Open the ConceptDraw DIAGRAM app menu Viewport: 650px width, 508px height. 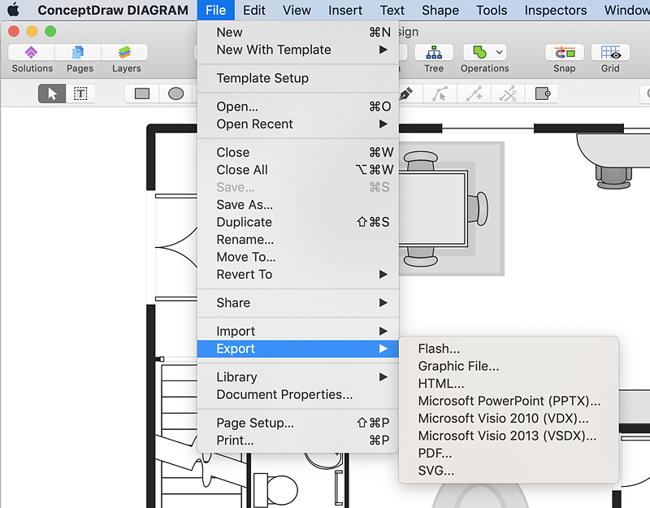113,10
